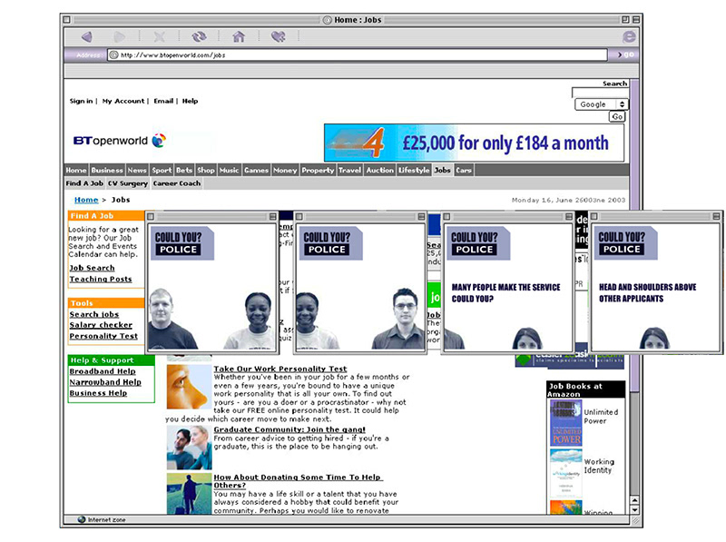Click the face profile article thumbnail
726x542 pixels.
(189, 388)
